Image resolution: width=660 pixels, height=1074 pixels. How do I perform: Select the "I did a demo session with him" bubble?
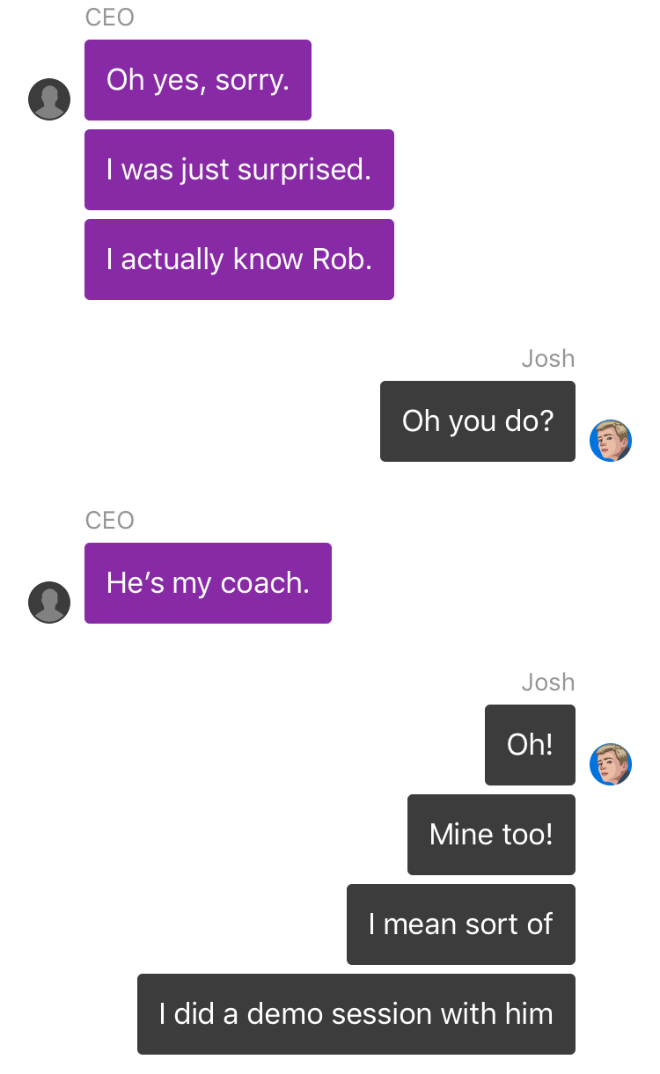coord(356,1014)
